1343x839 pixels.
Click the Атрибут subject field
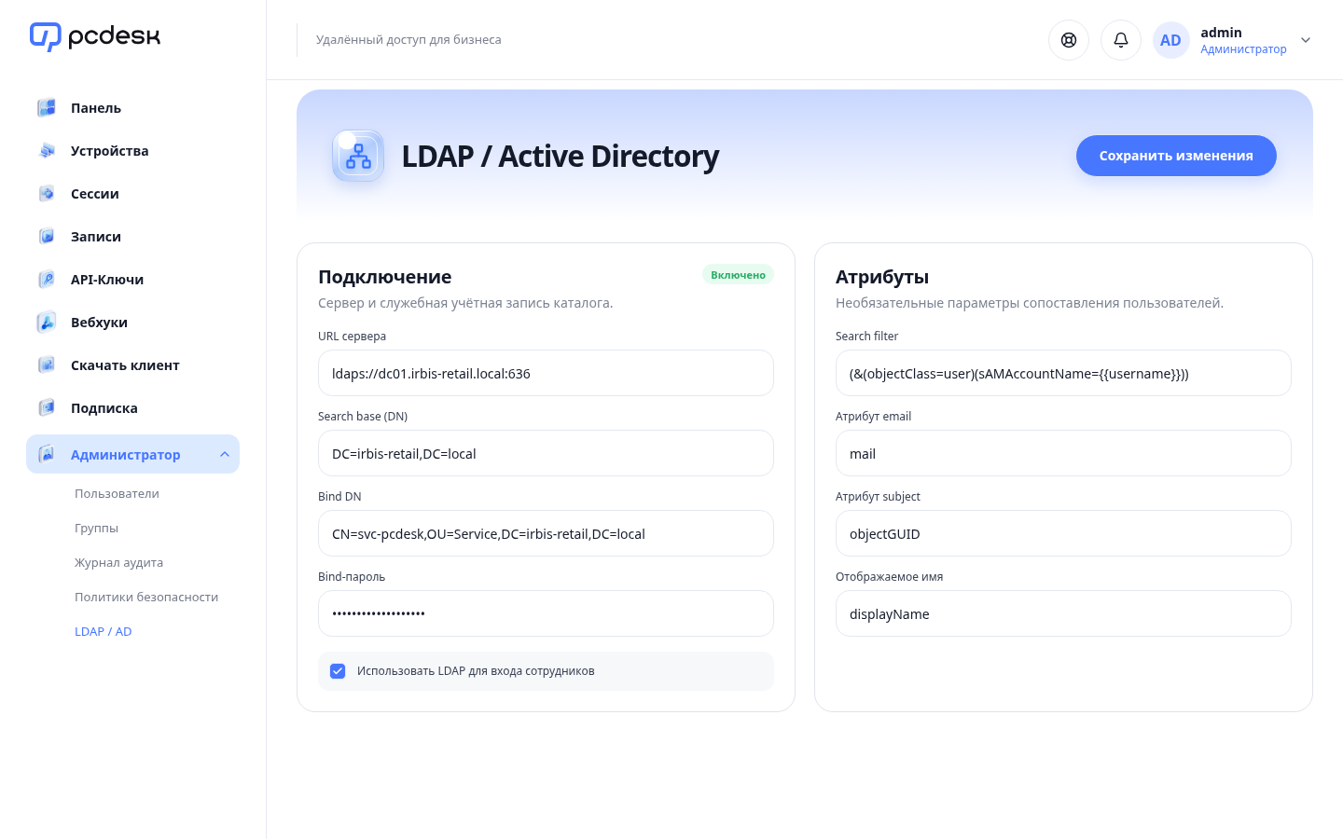[1063, 533]
